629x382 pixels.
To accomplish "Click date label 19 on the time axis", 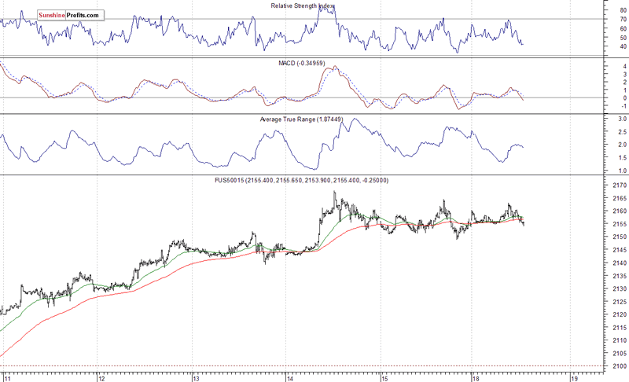I will 573,377.
